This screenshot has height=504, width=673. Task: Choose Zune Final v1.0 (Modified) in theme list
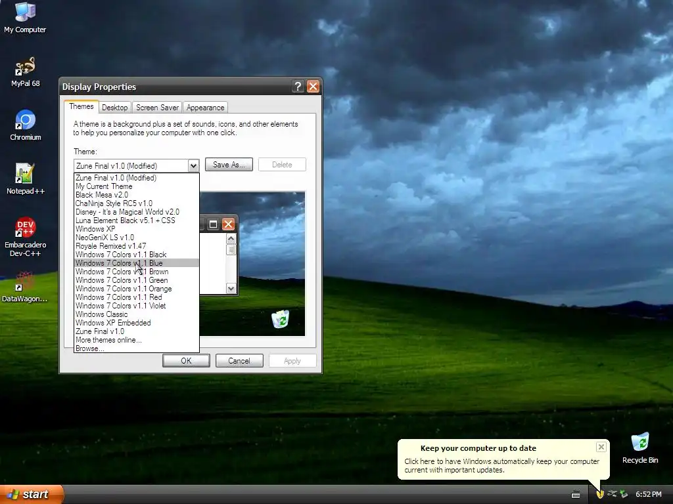[x=137, y=177]
